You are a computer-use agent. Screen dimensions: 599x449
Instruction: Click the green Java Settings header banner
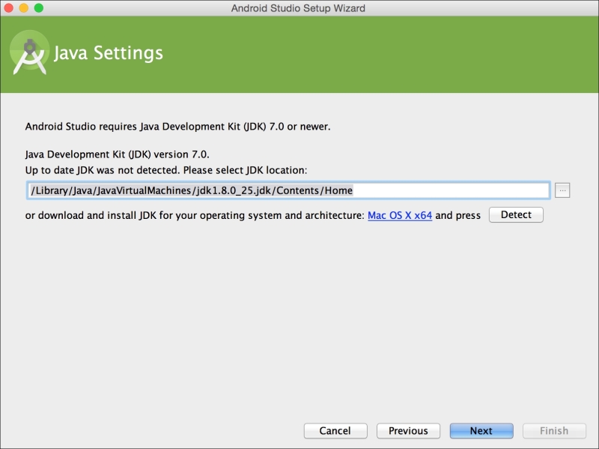point(299,52)
